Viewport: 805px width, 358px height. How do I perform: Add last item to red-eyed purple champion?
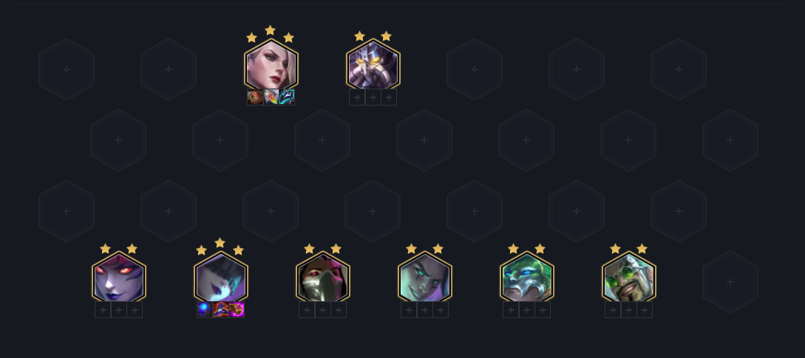[135, 310]
